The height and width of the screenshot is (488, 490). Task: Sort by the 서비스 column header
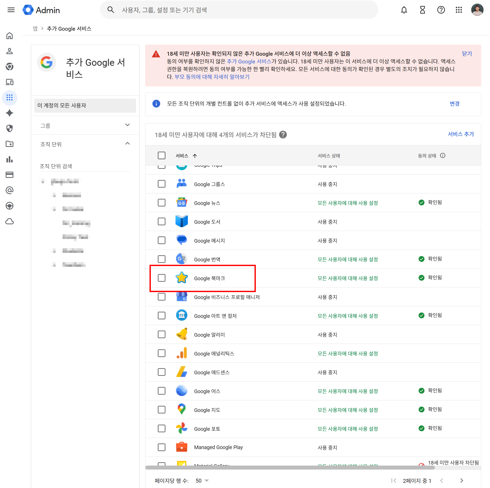coord(186,156)
